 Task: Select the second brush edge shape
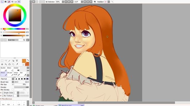(19, 79)
